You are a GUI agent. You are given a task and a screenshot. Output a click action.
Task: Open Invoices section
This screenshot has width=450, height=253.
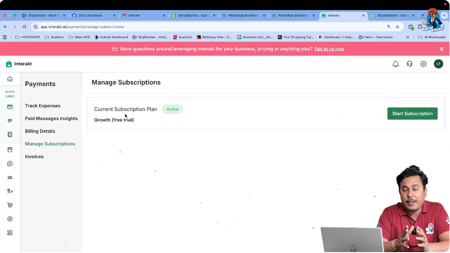(34, 157)
